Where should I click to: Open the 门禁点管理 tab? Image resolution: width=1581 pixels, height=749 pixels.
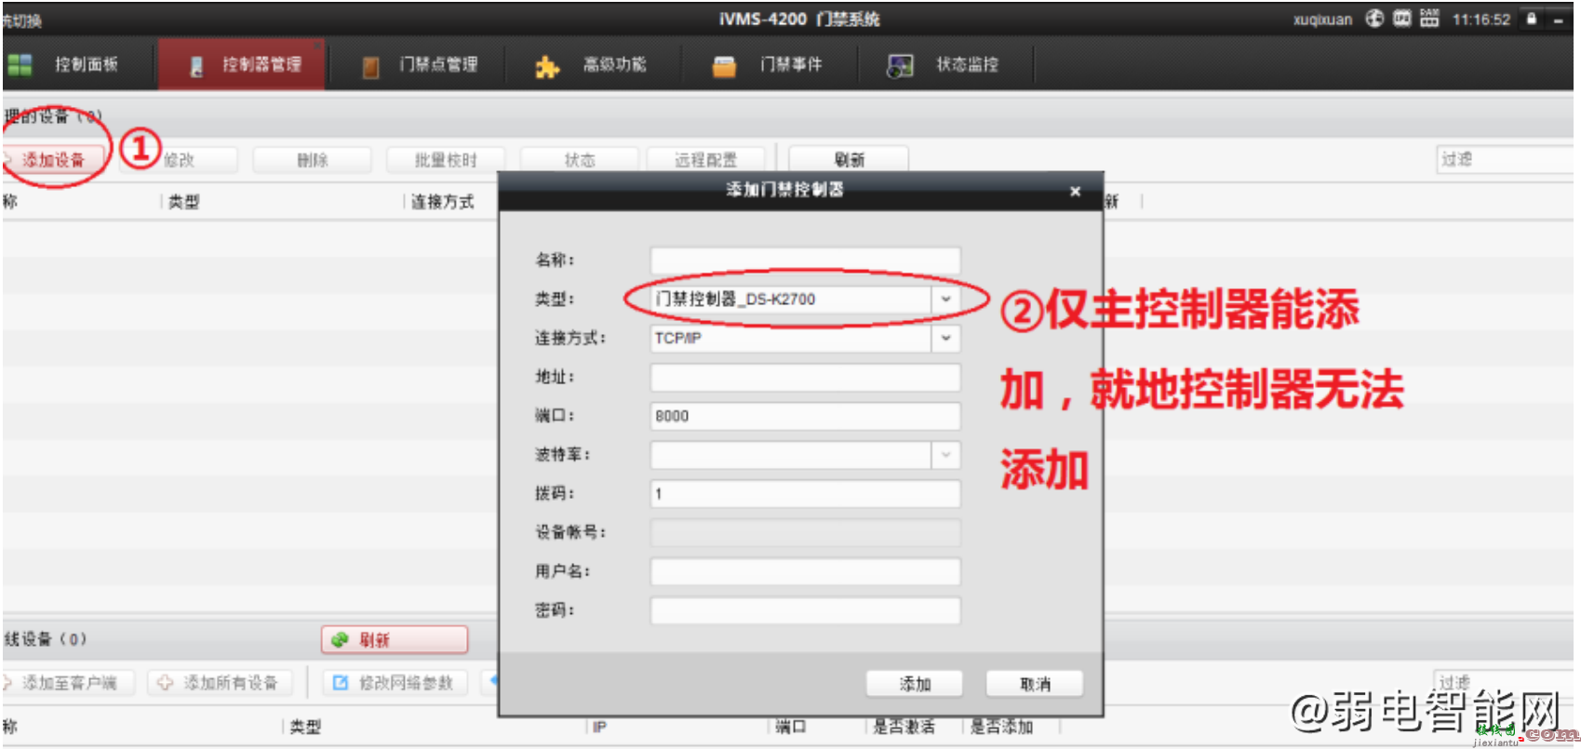(419, 64)
